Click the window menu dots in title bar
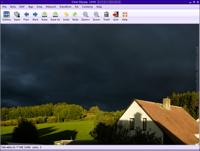200x151 pixels. pos(2,2)
